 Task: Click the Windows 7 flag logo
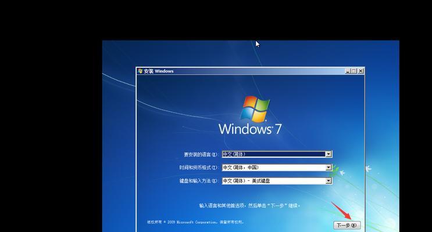tap(255, 109)
